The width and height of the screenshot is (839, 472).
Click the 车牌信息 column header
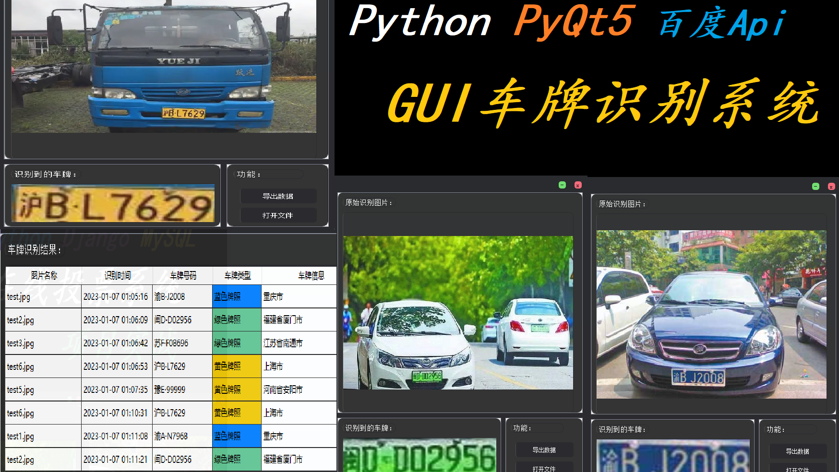300,275
